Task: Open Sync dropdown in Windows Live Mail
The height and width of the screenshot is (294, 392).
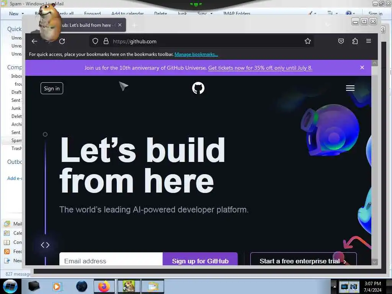Action: coord(205,13)
